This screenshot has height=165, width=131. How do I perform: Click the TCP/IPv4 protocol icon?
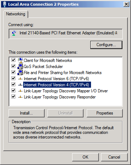pyautogui.click(x=20, y=85)
